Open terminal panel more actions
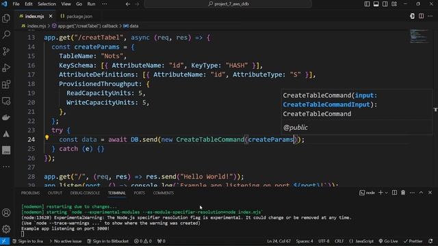Viewport: 438px width, 246px height. [412, 193]
